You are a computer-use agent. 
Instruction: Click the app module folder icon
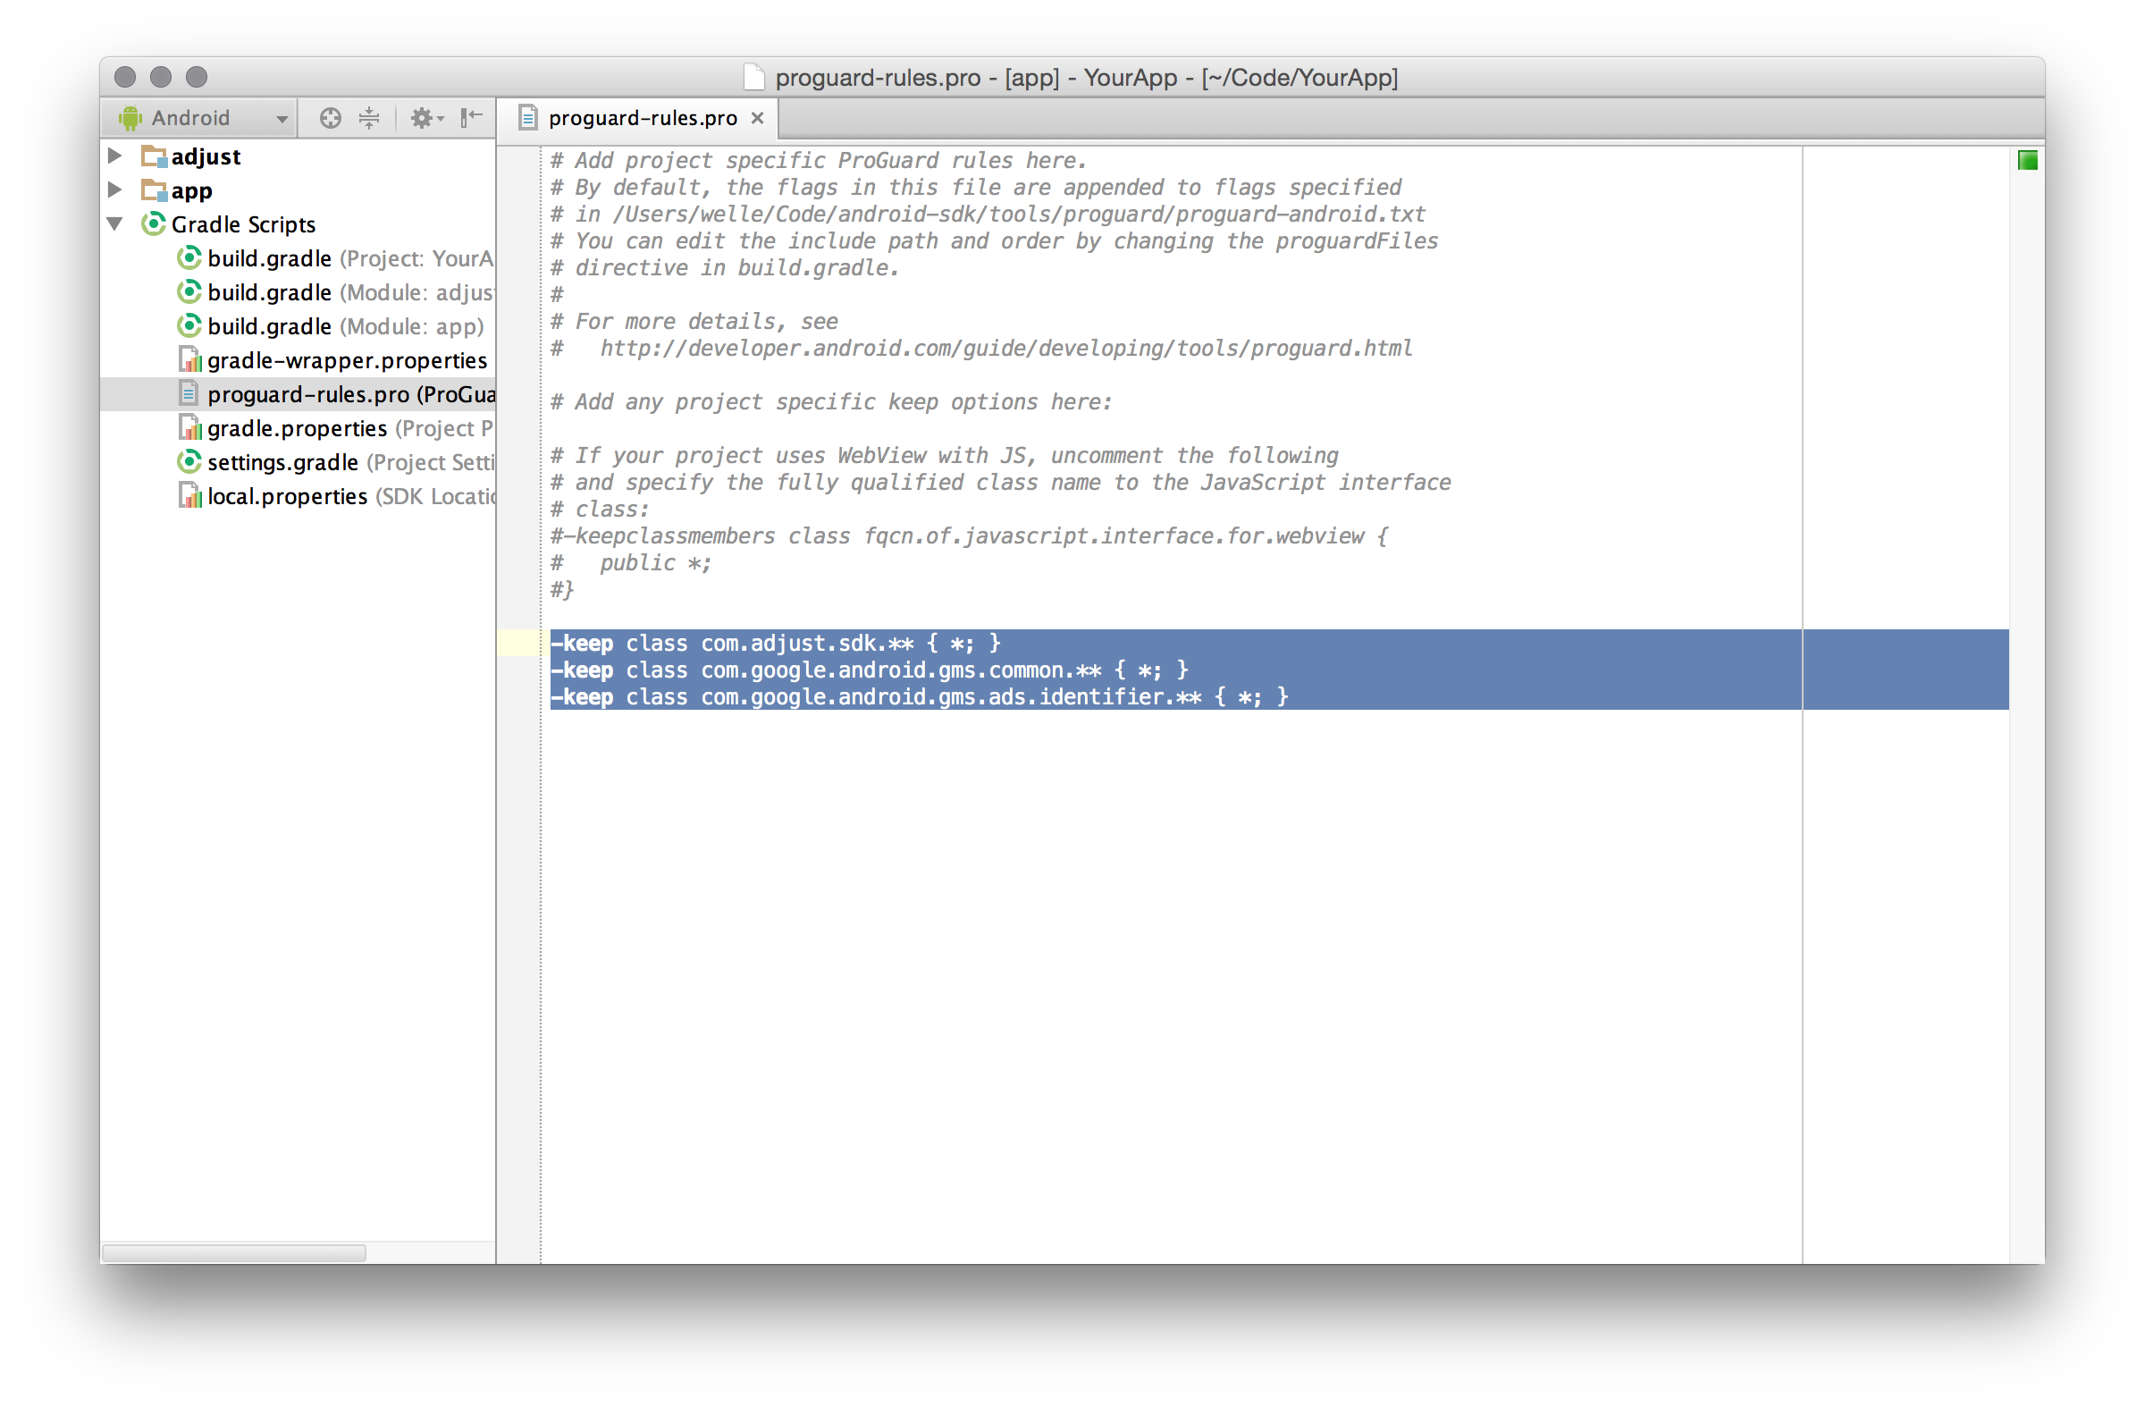[154, 190]
